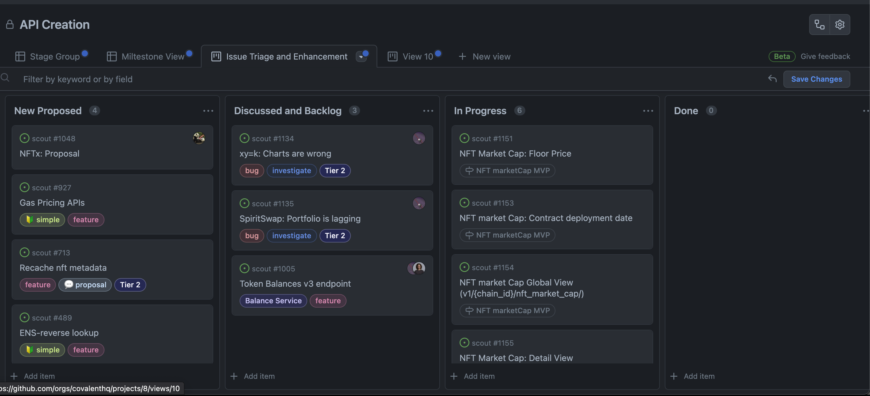Screen dimensions: 870x396
Task: Open Discussed and Backlog column menu
Action: click(x=428, y=111)
